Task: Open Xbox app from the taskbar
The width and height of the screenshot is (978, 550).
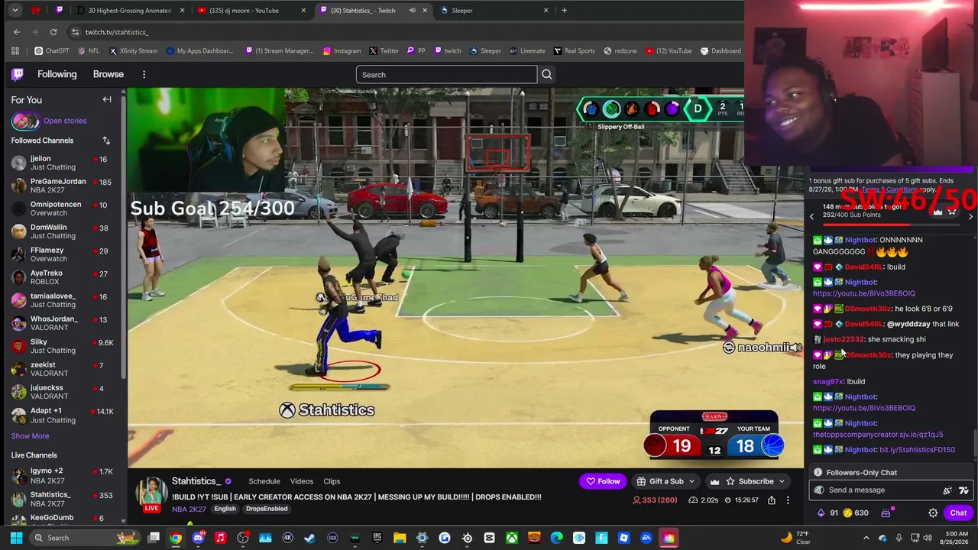Action: 512,538
